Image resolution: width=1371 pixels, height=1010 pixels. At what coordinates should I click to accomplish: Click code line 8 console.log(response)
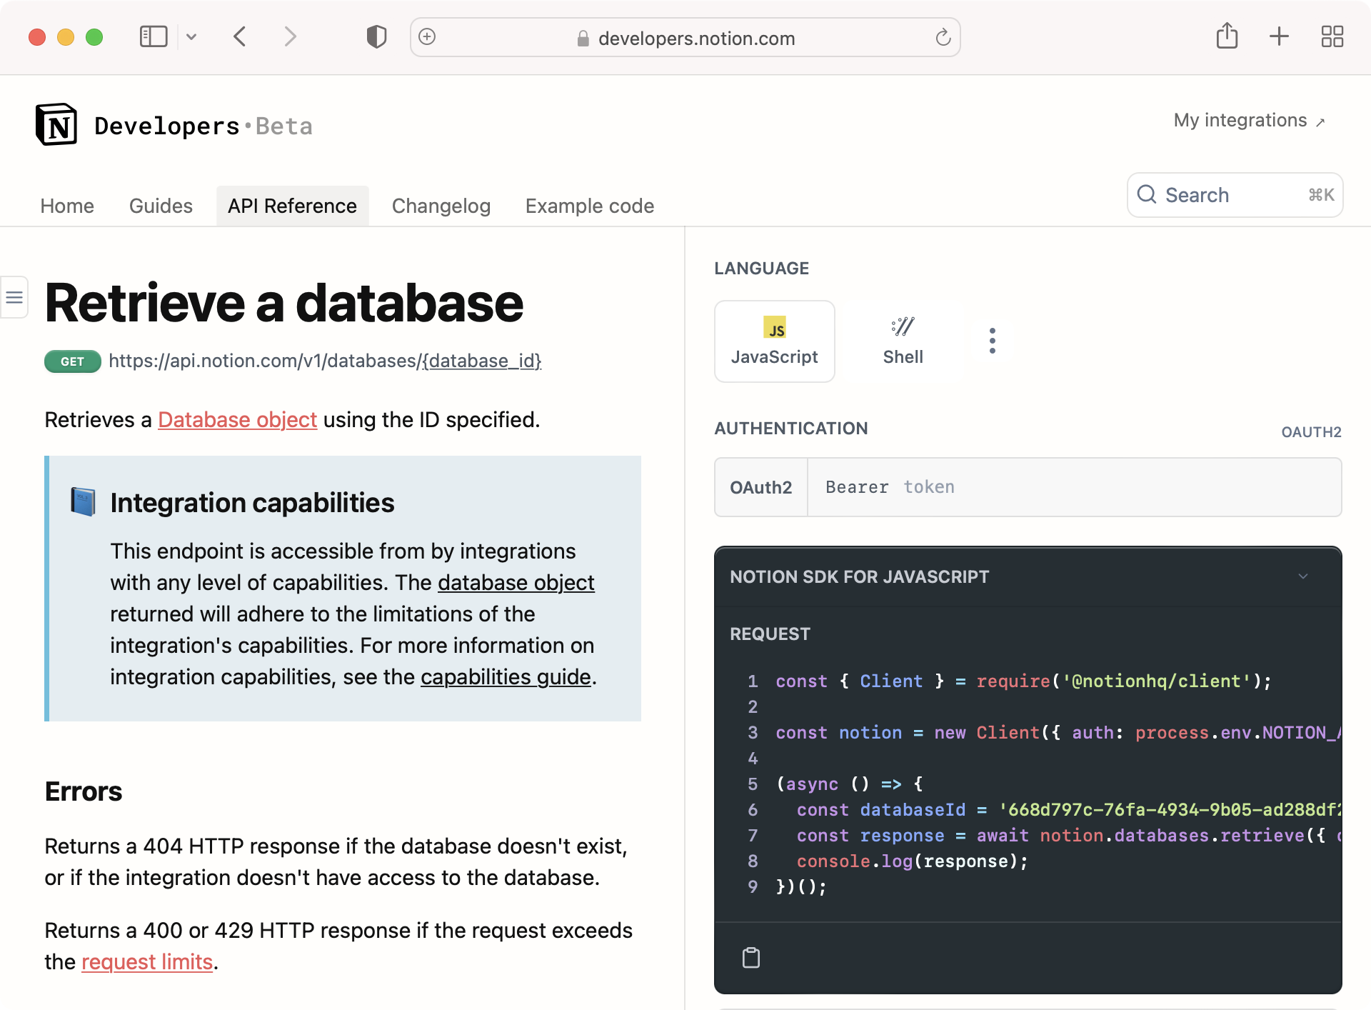(x=913, y=861)
